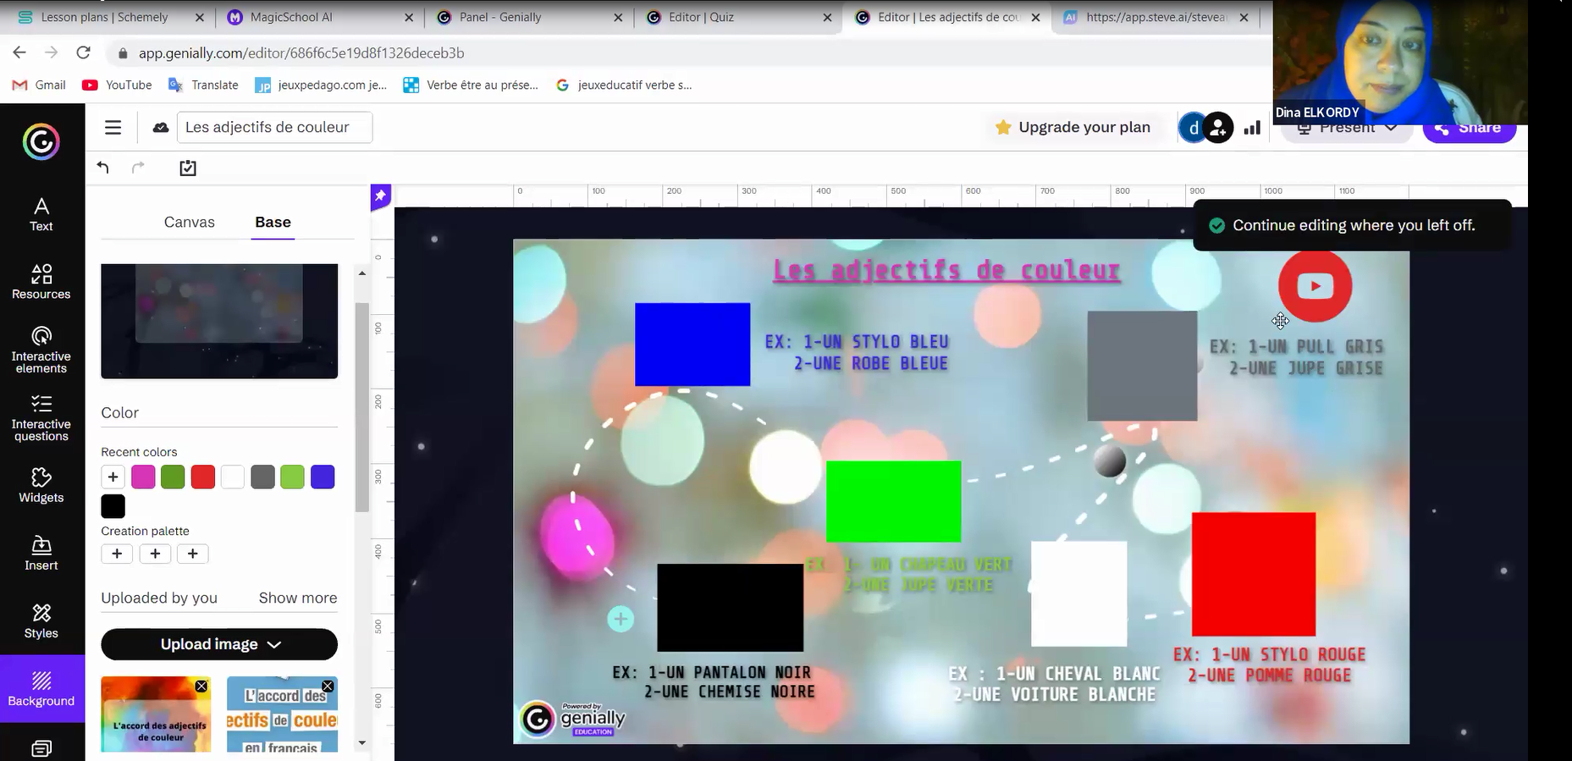Screen dimensions: 1572x761
Task: Open Interactive elements panel
Action: 41,350
